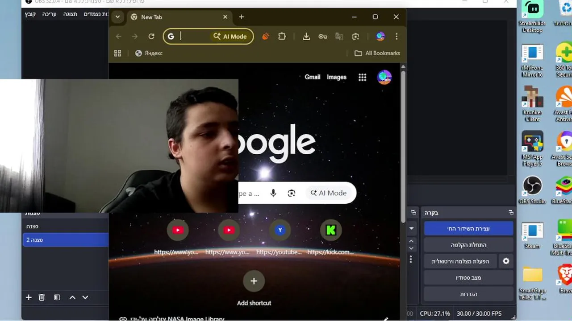Undock the בקרה controls panel
The height and width of the screenshot is (321, 572).
(x=511, y=213)
